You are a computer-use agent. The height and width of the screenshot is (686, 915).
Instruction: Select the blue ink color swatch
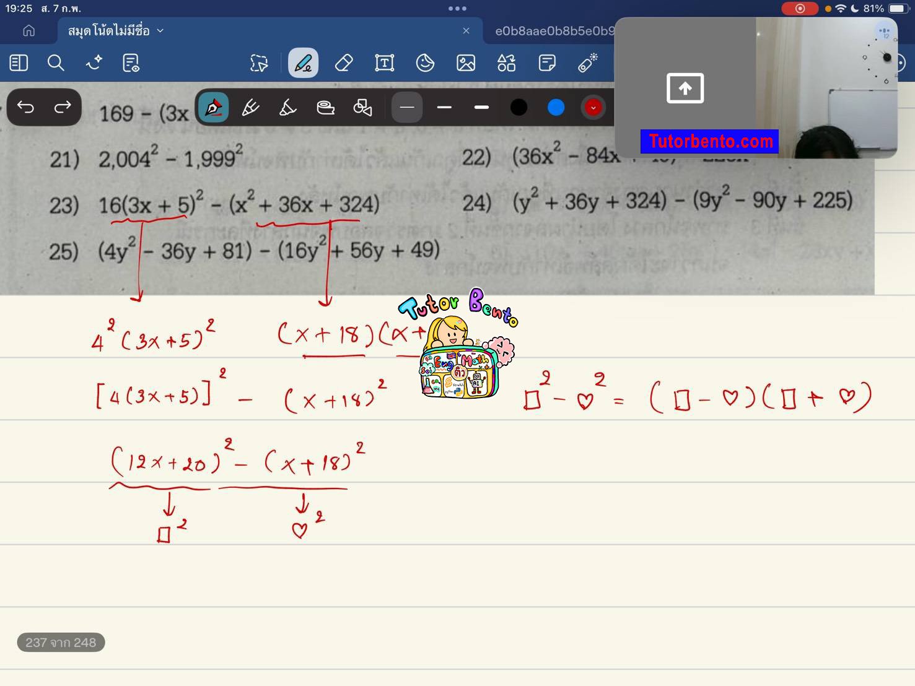555,107
